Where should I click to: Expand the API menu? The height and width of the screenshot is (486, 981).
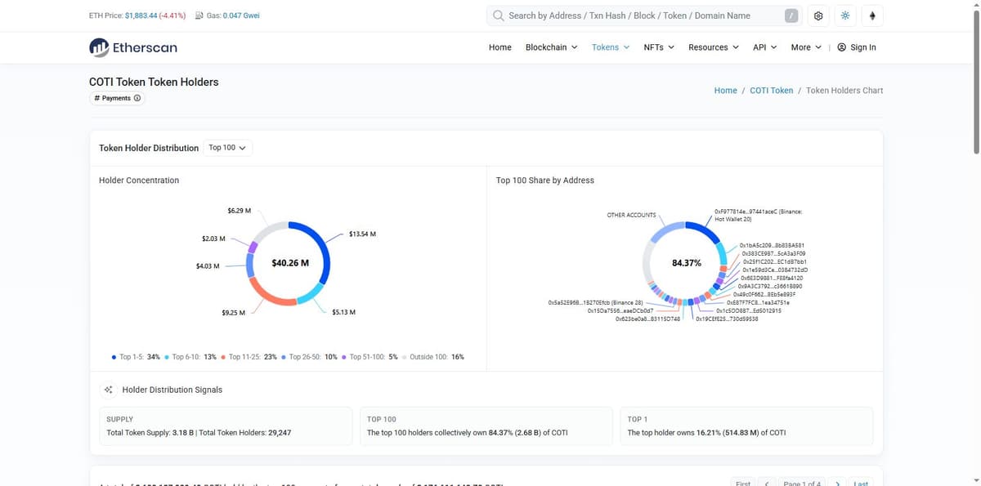(x=765, y=47)
